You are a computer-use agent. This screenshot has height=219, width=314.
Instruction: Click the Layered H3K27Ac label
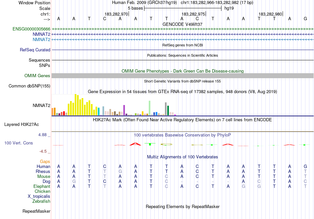point(21,125)
